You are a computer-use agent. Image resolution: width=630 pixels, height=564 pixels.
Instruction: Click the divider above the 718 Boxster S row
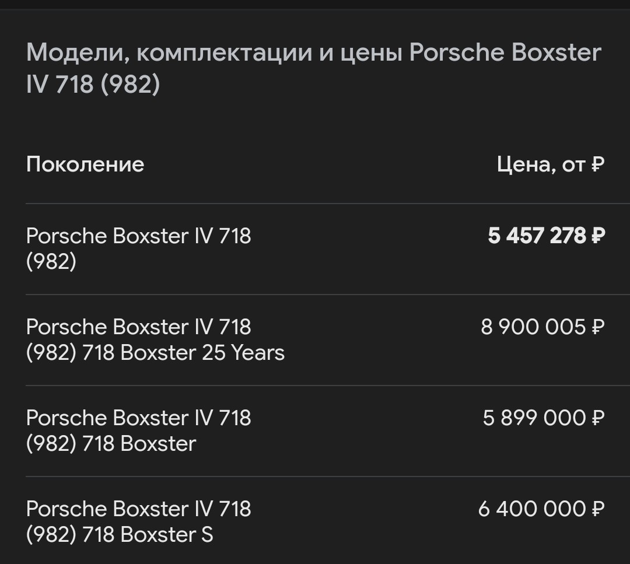pyautogui.click(x=328, y=477)
